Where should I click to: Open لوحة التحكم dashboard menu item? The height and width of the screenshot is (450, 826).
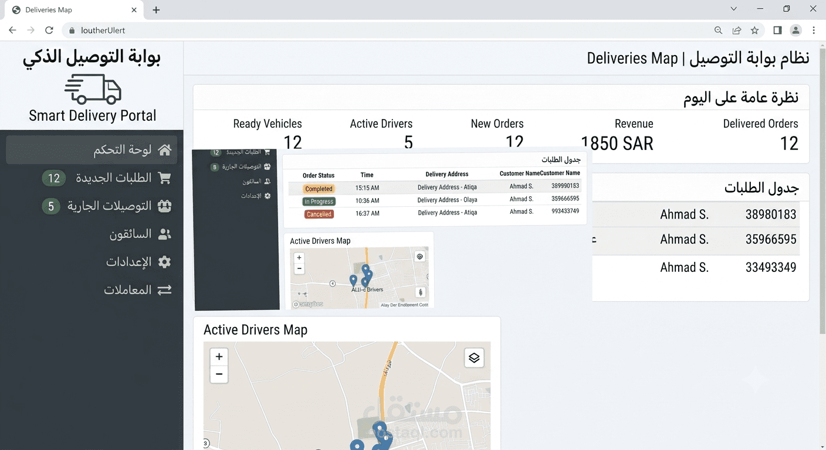pyautogui.click(x=92, y=150)
